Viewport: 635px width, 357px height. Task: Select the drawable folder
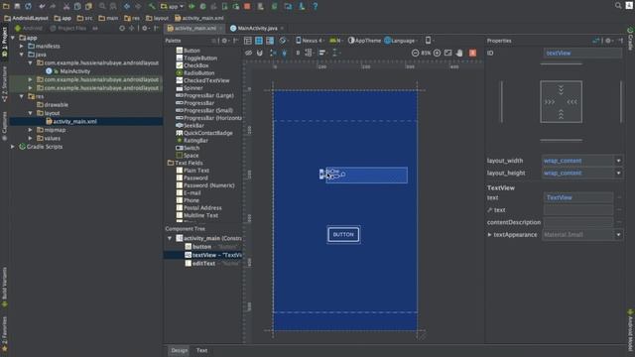[x=56, y=105]
